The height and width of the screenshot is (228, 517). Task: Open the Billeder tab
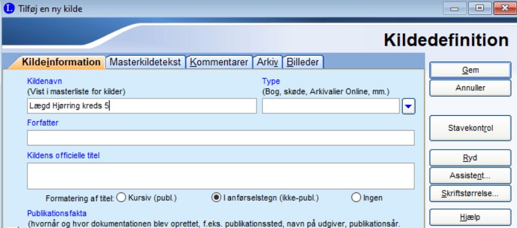pyautogui.click(x=303, y=62)
